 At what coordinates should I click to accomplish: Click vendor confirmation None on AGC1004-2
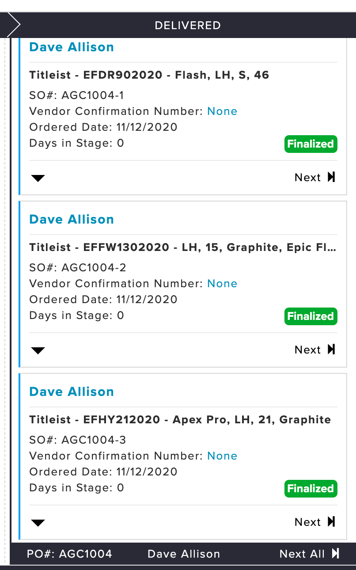(222, 284)
